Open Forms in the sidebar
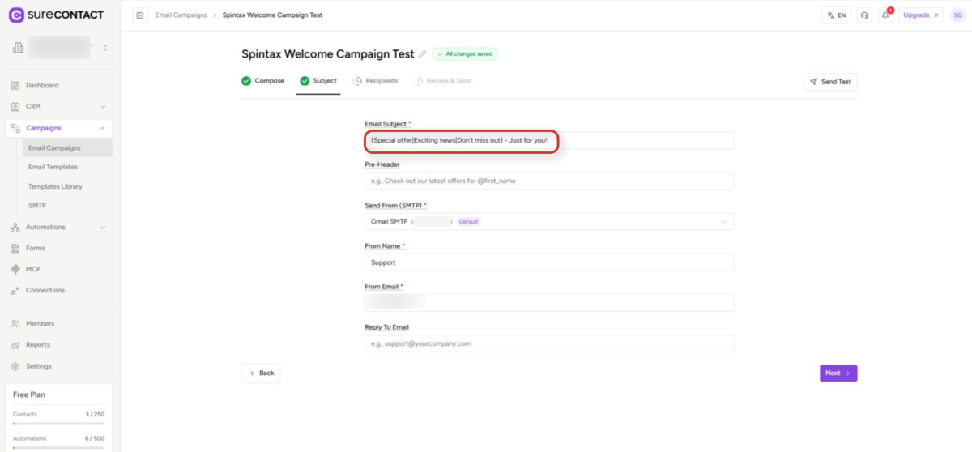 [36, 248]
